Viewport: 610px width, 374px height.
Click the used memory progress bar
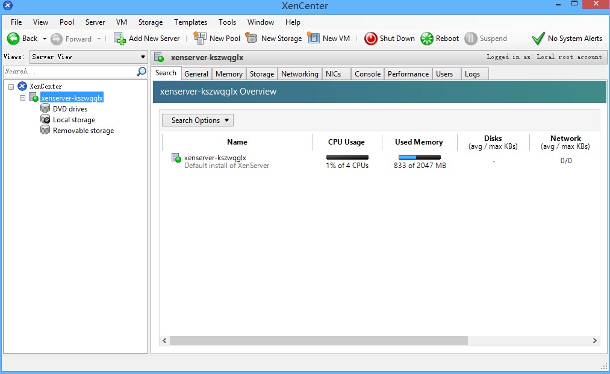pos(420,157)
